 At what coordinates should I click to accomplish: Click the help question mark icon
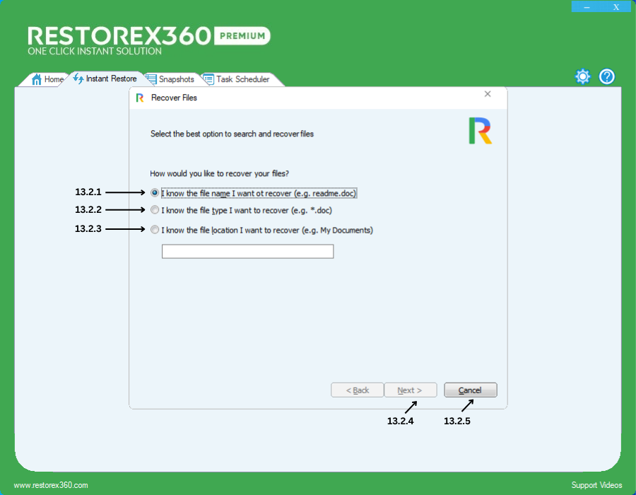pyautogui.click(x=607, y=76)
